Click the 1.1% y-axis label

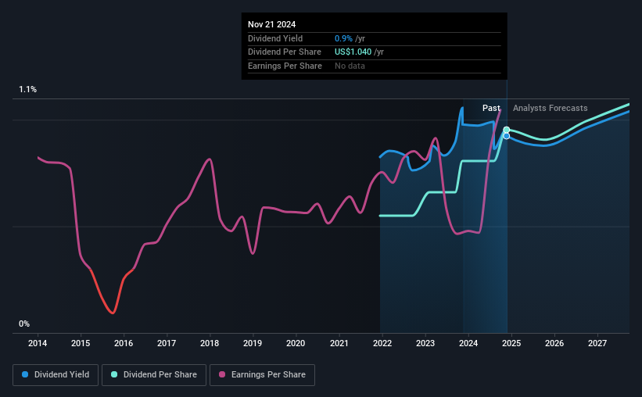point(28,89)
